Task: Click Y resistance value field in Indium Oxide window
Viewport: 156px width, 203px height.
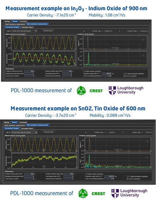Action: pos(129,31)
